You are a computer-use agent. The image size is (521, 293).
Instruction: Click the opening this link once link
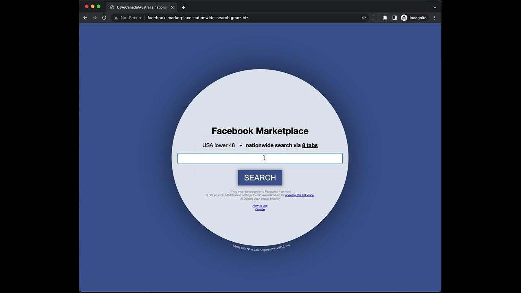coord(299,195)
